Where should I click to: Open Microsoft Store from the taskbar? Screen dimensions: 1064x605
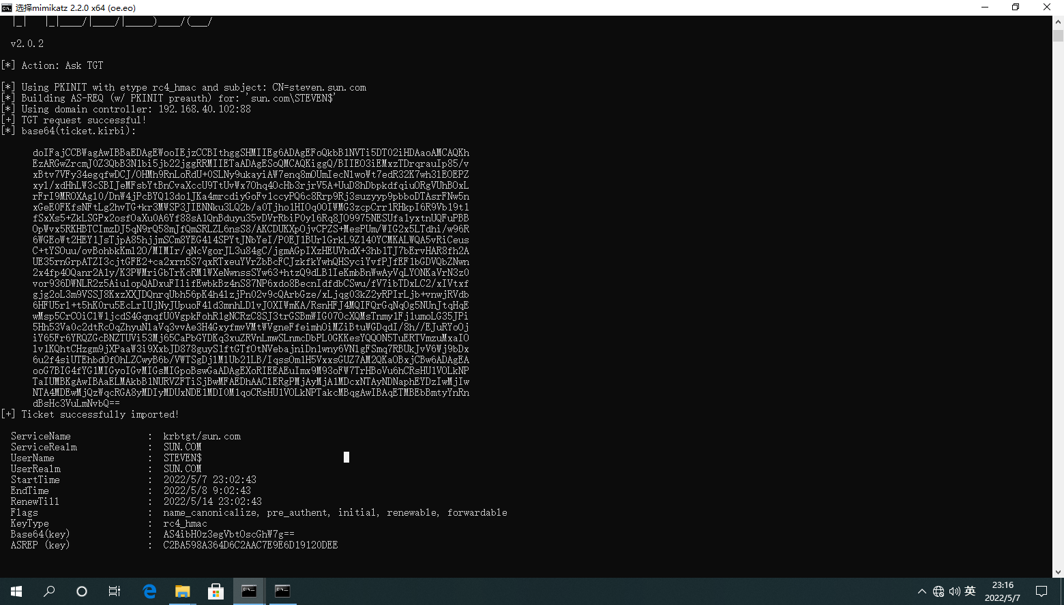[216, 591]
